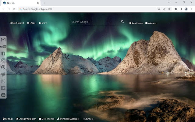Open the Bookmarks menu

pyautogui.click(x=151, y=23)
